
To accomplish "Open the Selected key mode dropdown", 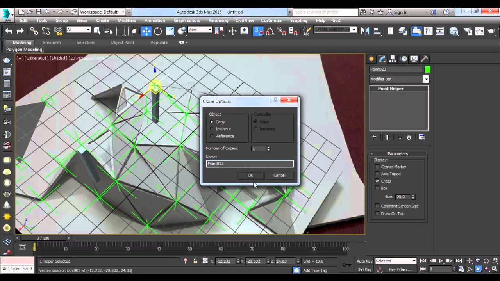I will (x=396, y=261).
